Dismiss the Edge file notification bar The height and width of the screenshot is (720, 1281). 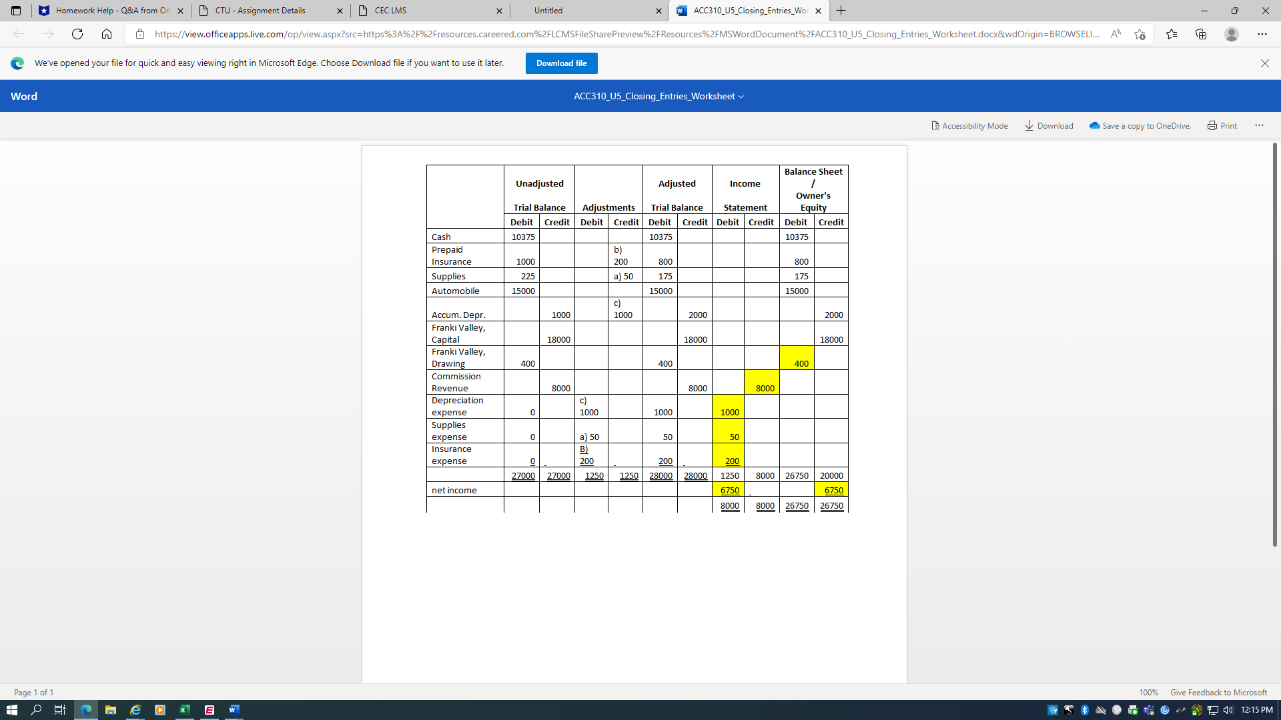pos(1264,63)
